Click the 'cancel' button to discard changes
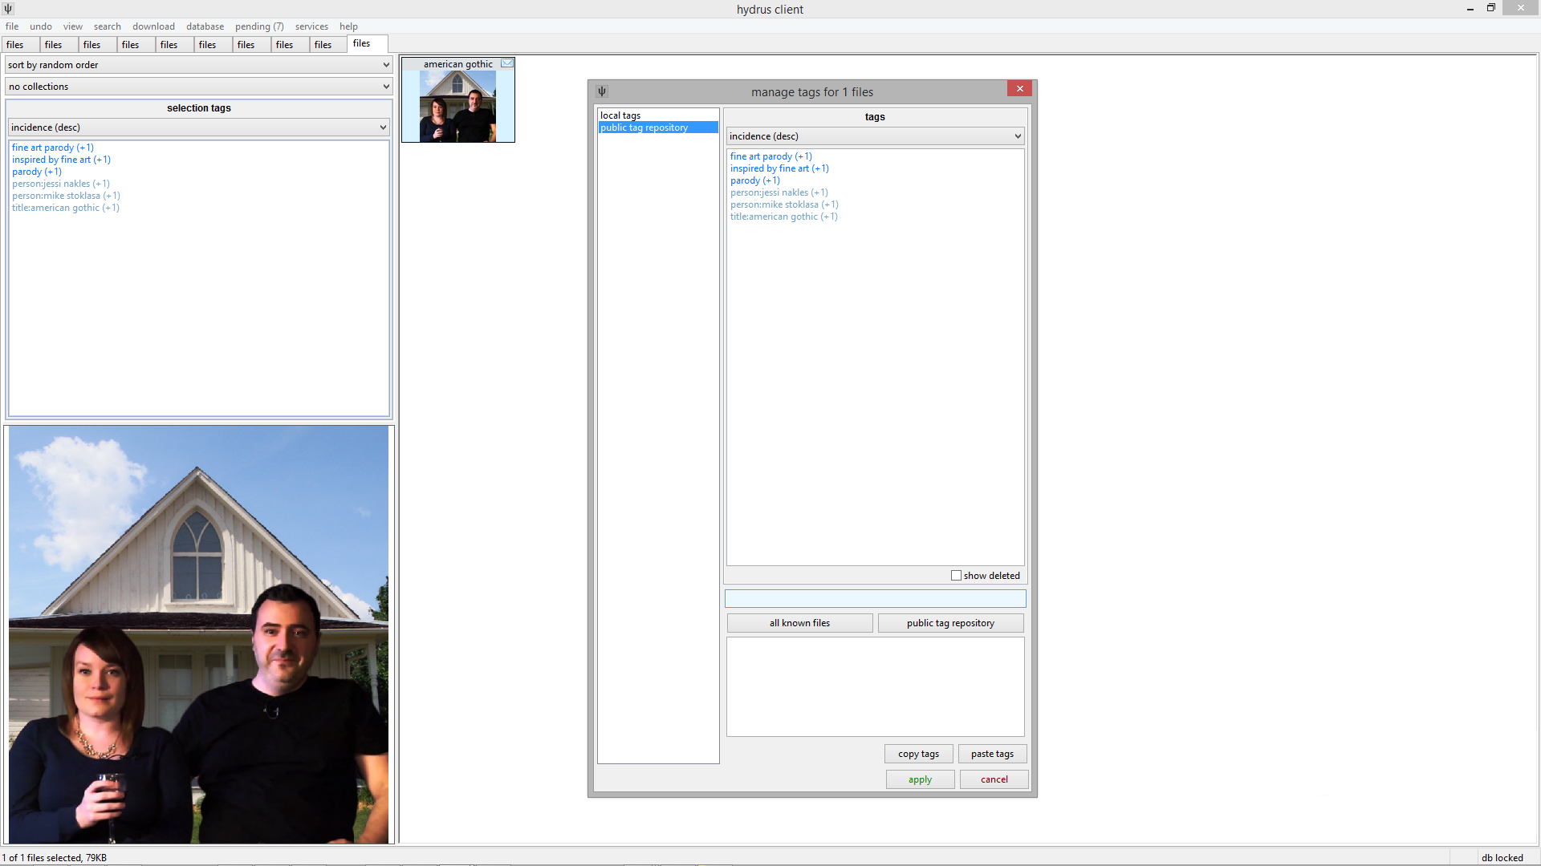 click(992, 779)
